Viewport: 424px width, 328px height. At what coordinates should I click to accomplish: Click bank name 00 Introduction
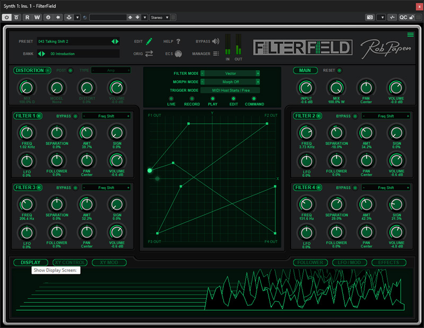(63, 54)
